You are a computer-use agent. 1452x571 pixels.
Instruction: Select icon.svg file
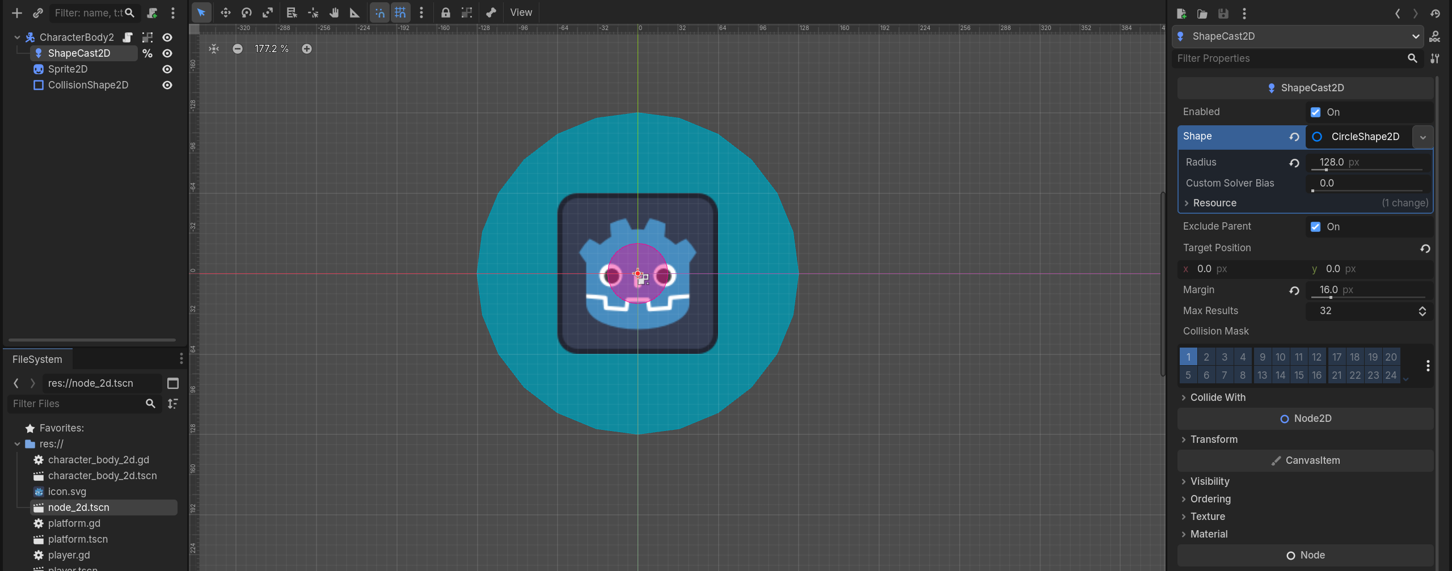(x=67, y=492)
